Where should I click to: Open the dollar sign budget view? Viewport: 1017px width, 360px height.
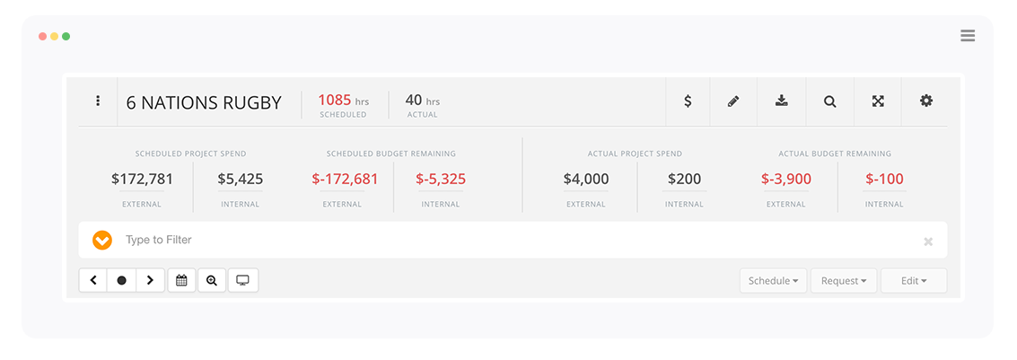coord(688,101)
